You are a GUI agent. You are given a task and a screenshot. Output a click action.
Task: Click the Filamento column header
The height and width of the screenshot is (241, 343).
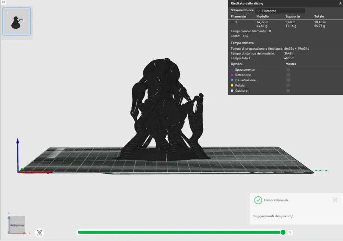(x=238, y=16)
